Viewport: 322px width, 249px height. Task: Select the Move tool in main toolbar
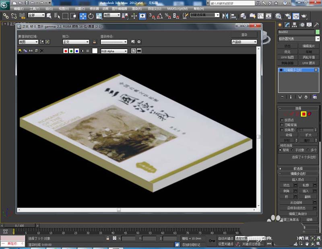[x=83, y=16]
